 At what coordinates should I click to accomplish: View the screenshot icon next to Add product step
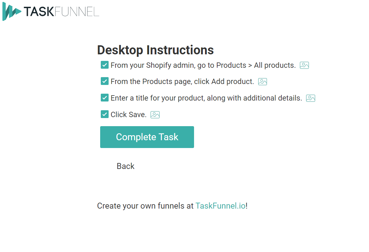tap(262, 82)
